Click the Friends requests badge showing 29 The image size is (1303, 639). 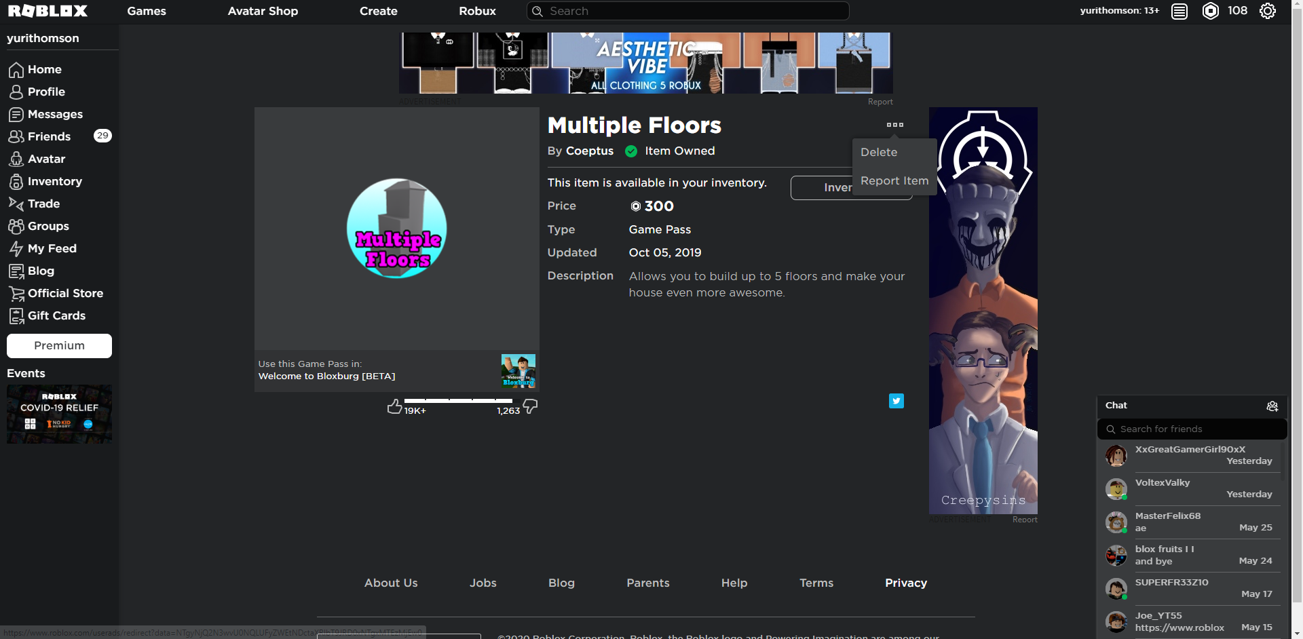pos(102,136)
